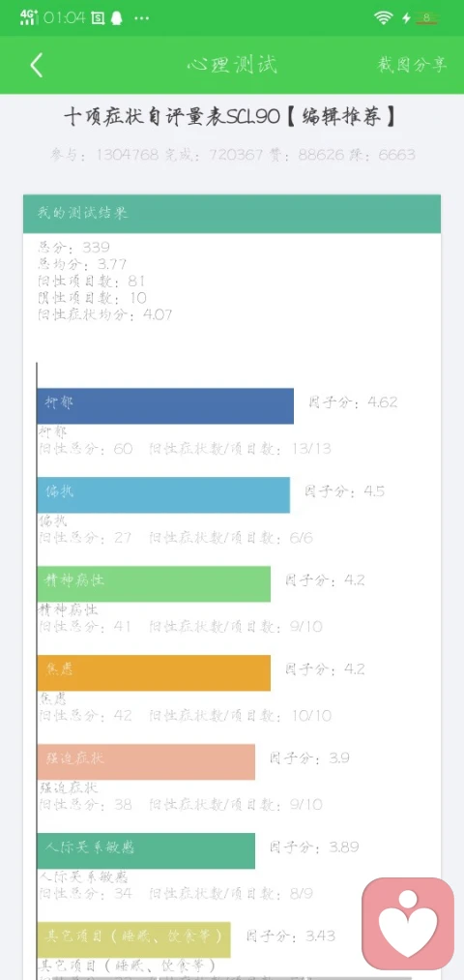Screen dimensions: 464x980
Task: Tap the three-dot notification overflow icon
Action: coord(142,18)
